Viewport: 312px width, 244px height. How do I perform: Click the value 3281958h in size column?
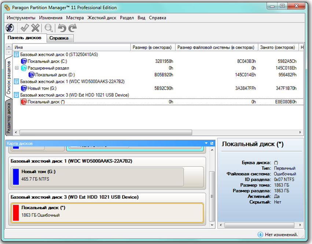pos(164,61)
